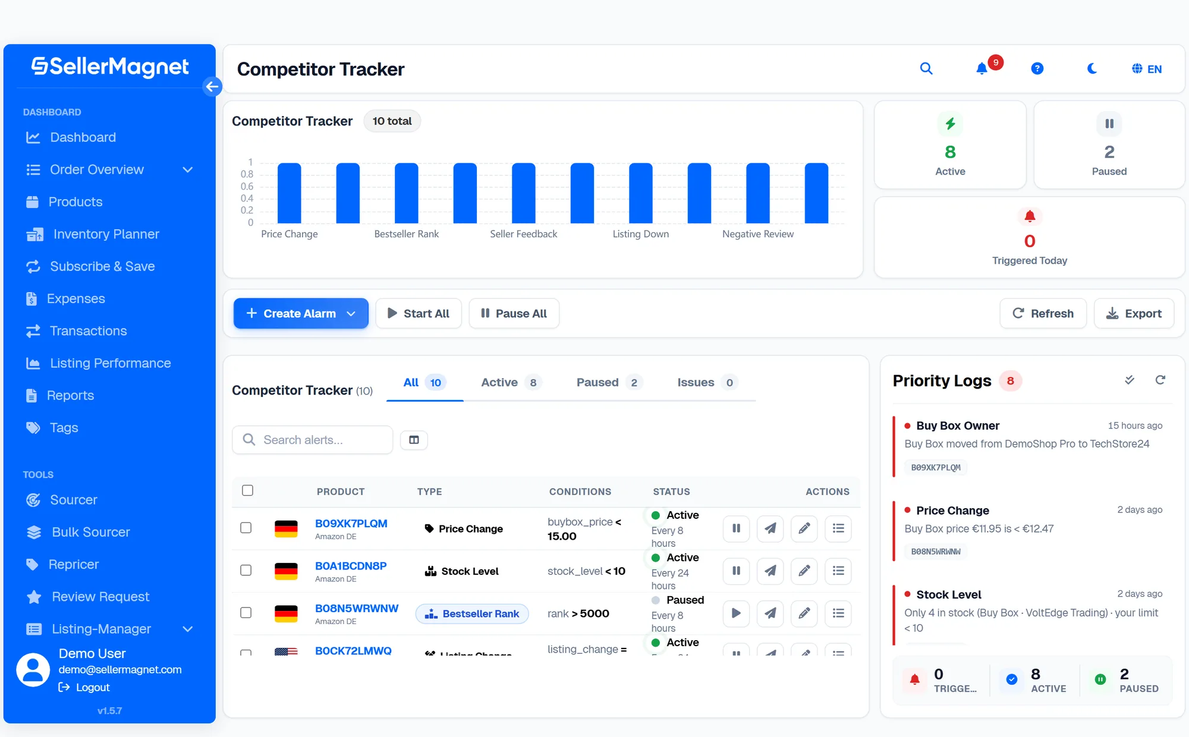The height and width of the screenshot is (737, 1189).
Task: Check the B08N5WRWNW row checkbox
Action: (x=246, y=613)
